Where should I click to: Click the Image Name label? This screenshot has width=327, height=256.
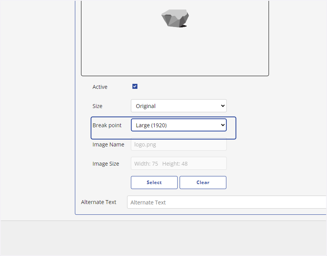click(108, 145)
